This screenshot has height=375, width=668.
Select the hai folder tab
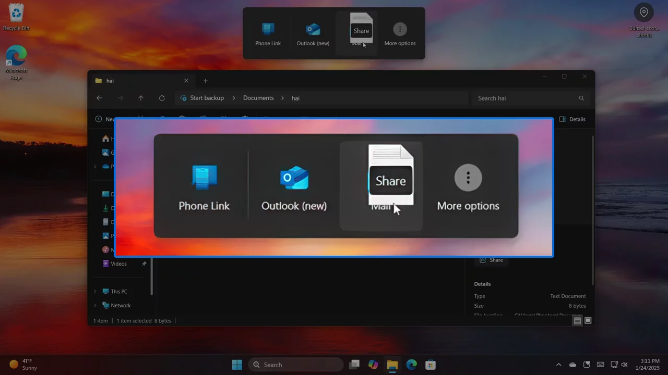pos(142,81)
